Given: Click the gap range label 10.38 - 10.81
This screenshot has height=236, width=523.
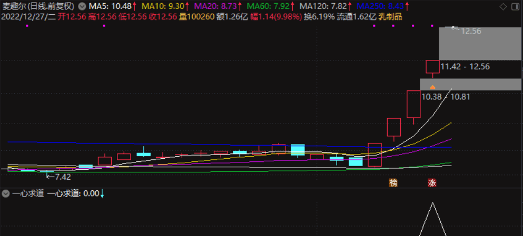Looking at the screenshot, I should click(446, 97).
